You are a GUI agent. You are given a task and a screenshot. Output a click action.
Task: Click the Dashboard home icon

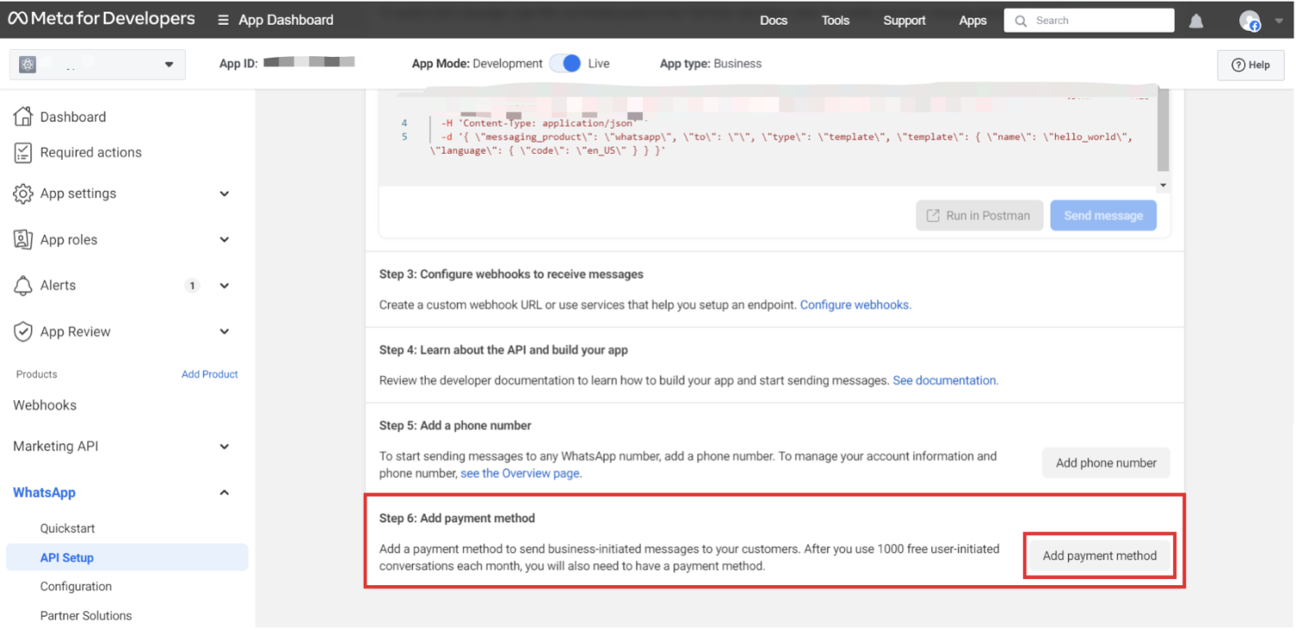pos(22,117)
